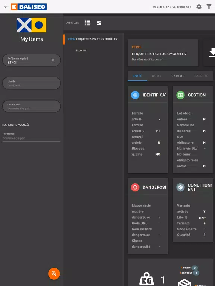215x286 pixels.
Task: Switch to grid tile display icon
Action: (x=99, y=23)
